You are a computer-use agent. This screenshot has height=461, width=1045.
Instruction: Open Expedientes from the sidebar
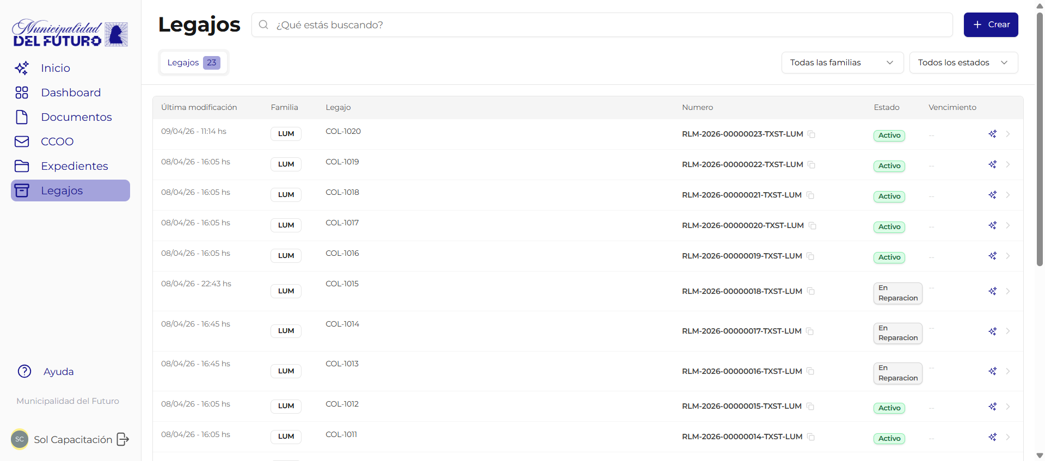74,166
